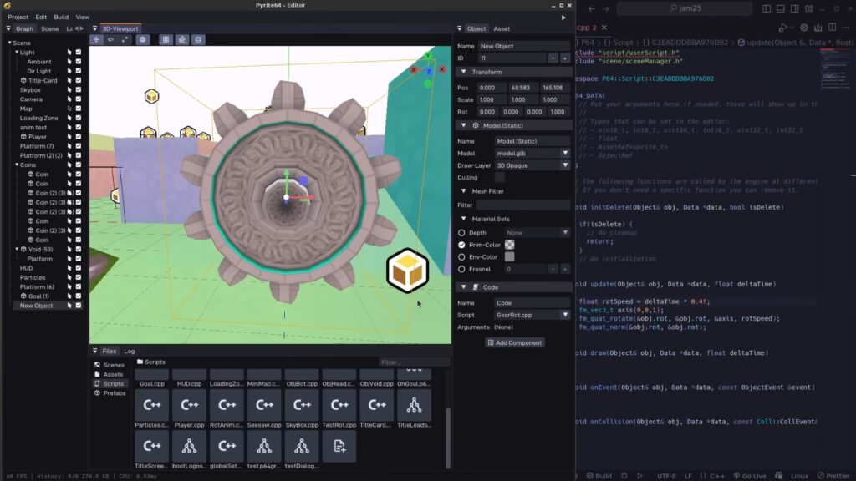Collapse the Transform section
Screen dimensions: 856x481
pos(463,72)
